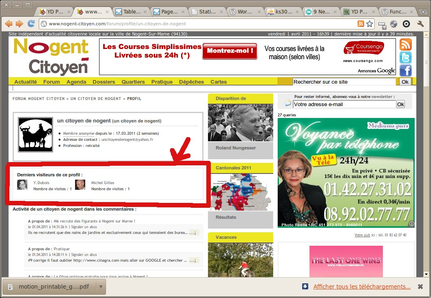Click the Votre pub link
Image resolution: width=431 pixels, height=298 pixels.
362,235
